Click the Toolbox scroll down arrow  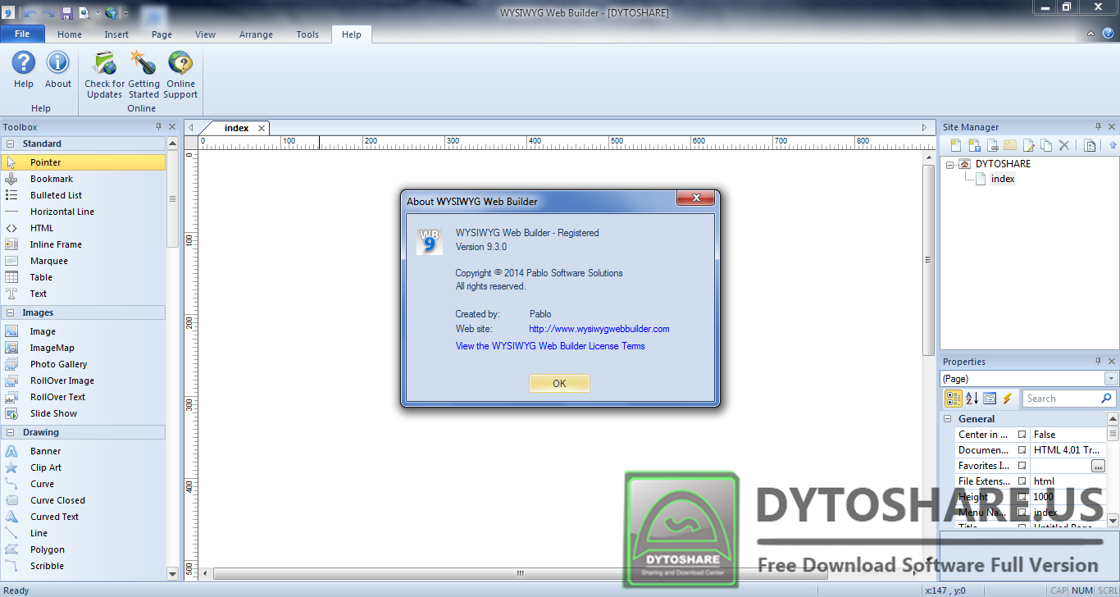tap(172, 573)
